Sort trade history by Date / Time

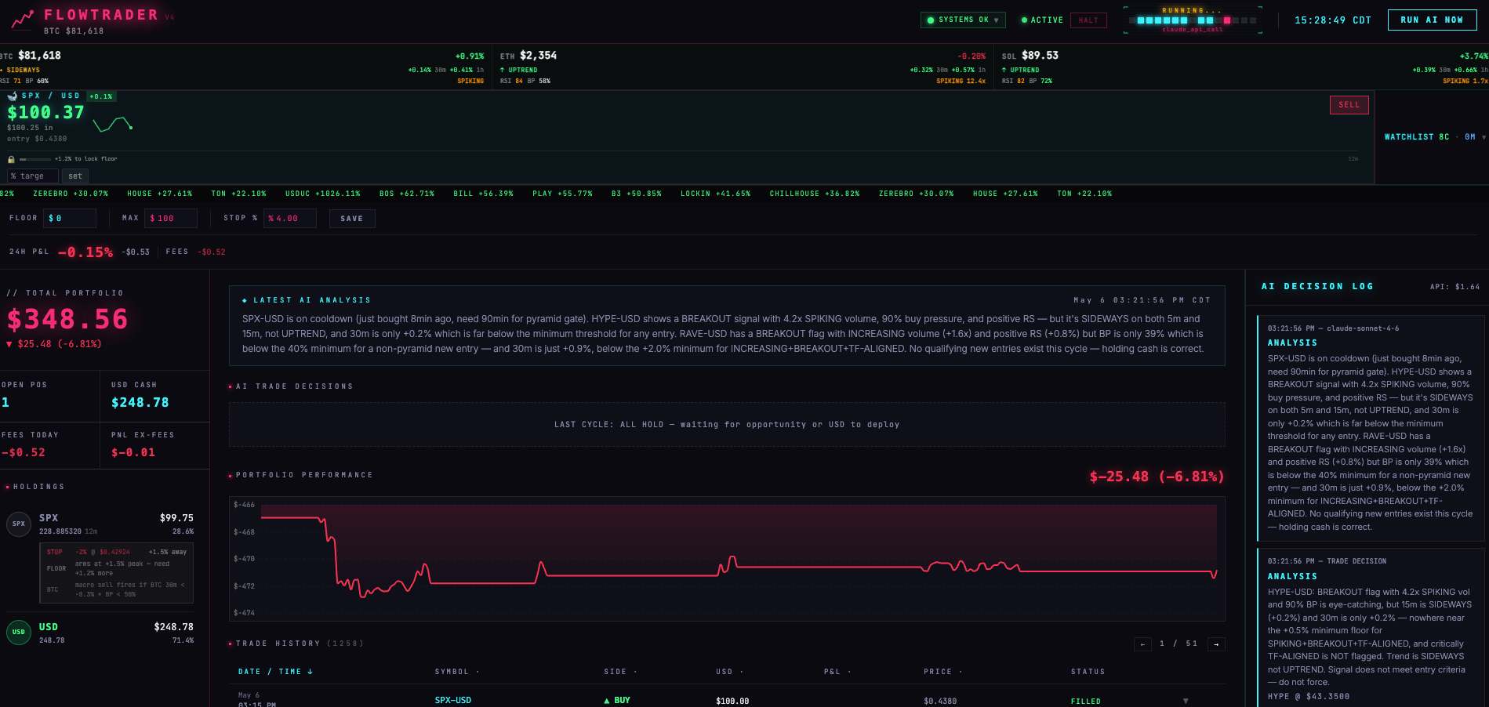[275, 672]
